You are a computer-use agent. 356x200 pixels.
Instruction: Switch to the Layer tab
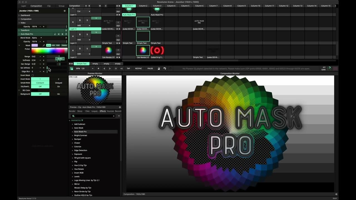click(24, 6)
